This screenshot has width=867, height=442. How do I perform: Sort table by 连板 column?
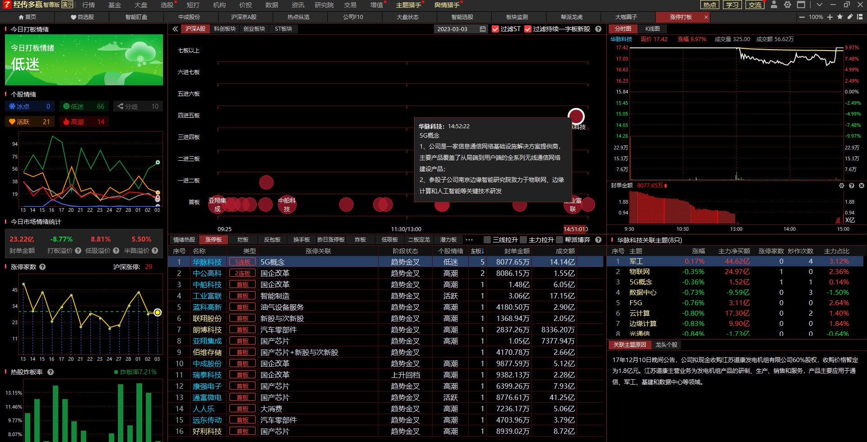coord(477,251)
